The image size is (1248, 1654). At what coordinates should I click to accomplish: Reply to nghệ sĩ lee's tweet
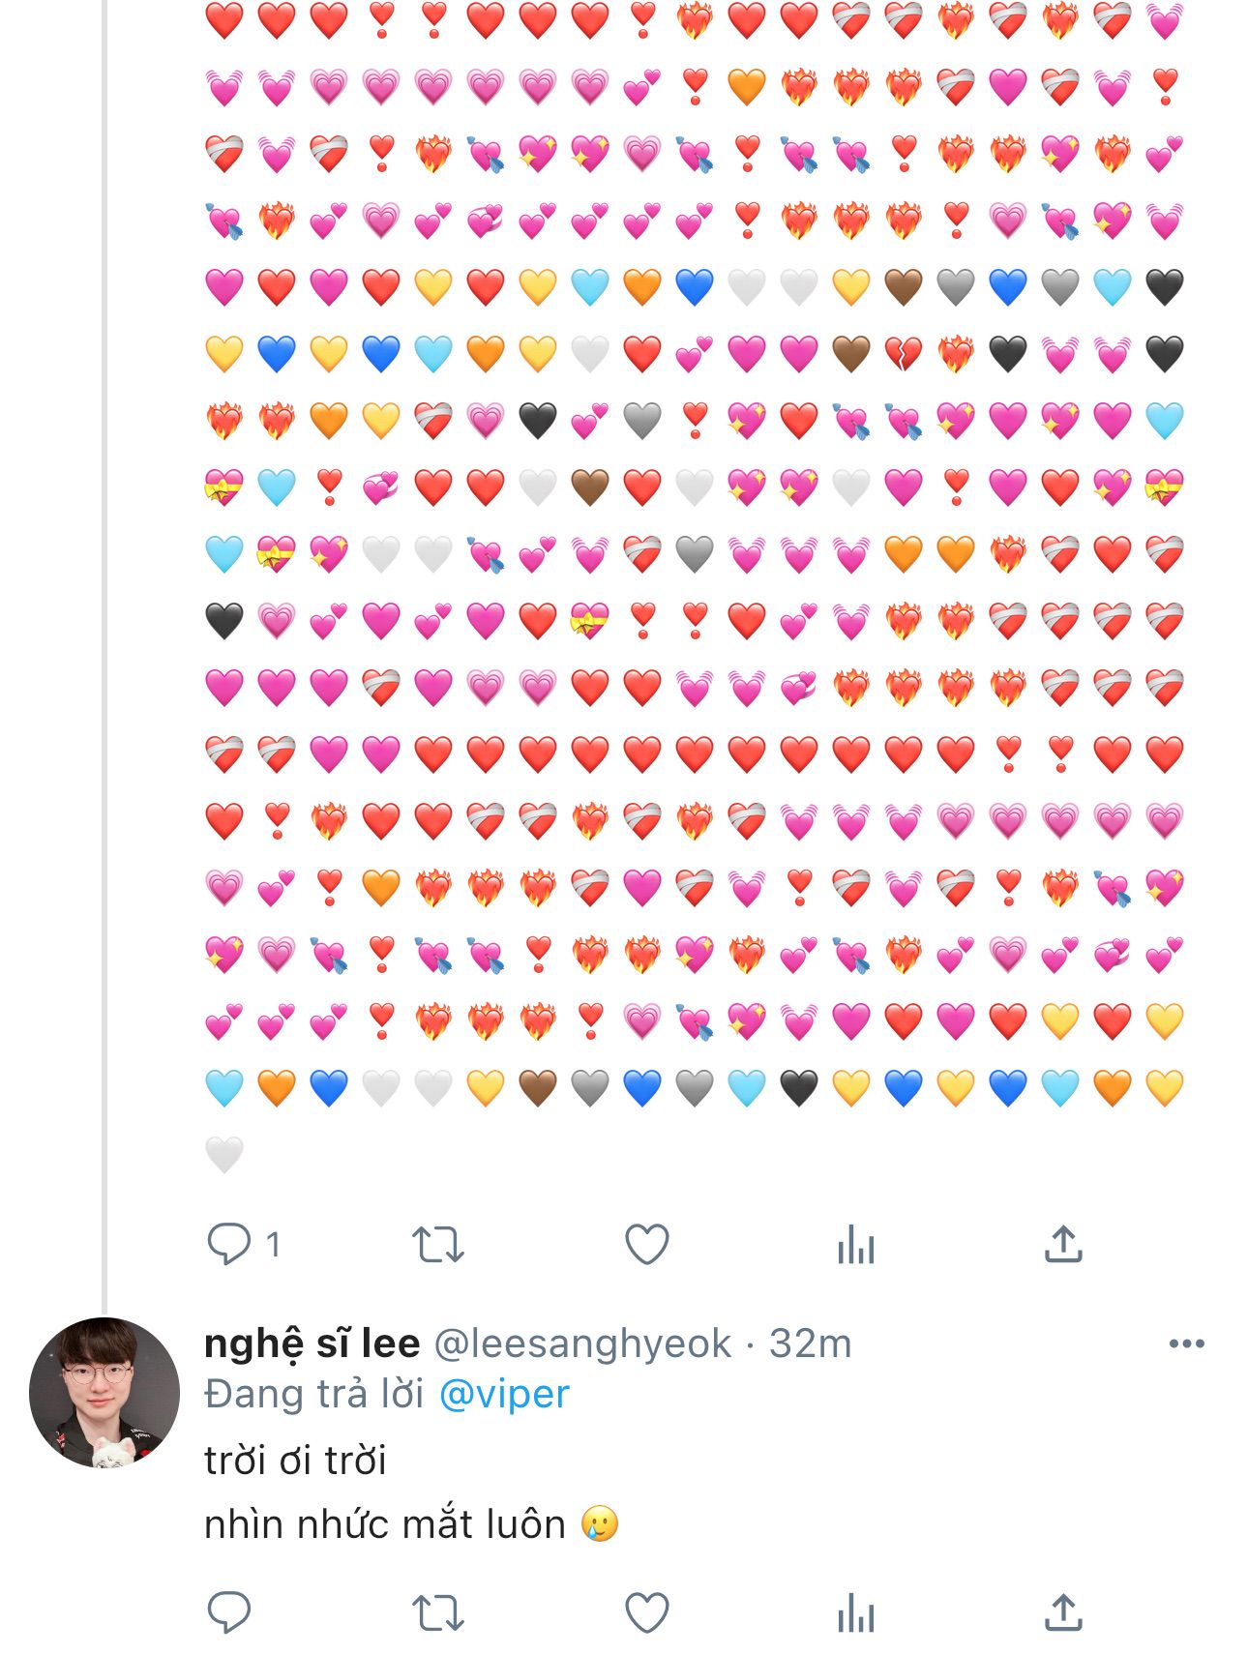point(229,1612)
